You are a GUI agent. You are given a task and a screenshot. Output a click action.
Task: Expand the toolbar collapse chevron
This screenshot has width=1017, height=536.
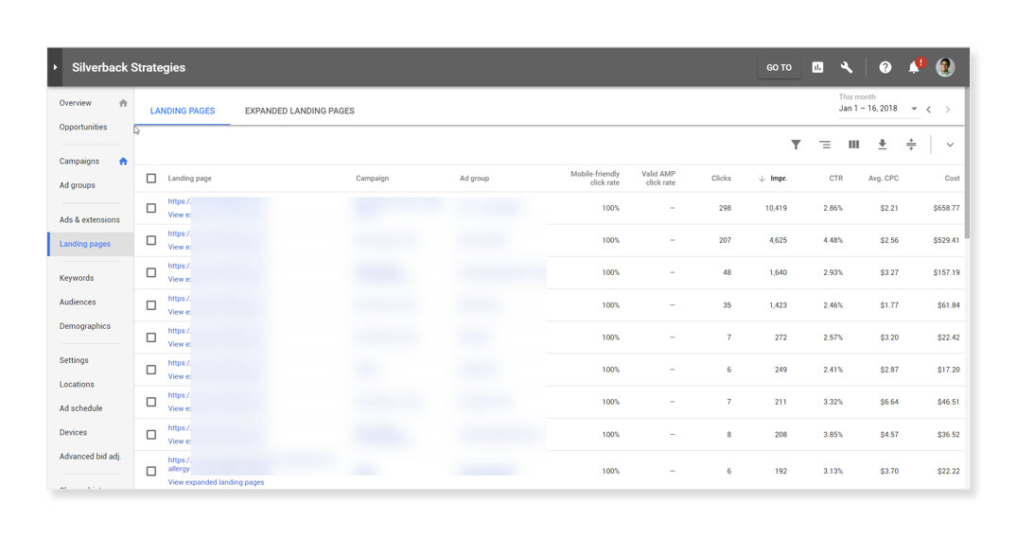[950, 145]
